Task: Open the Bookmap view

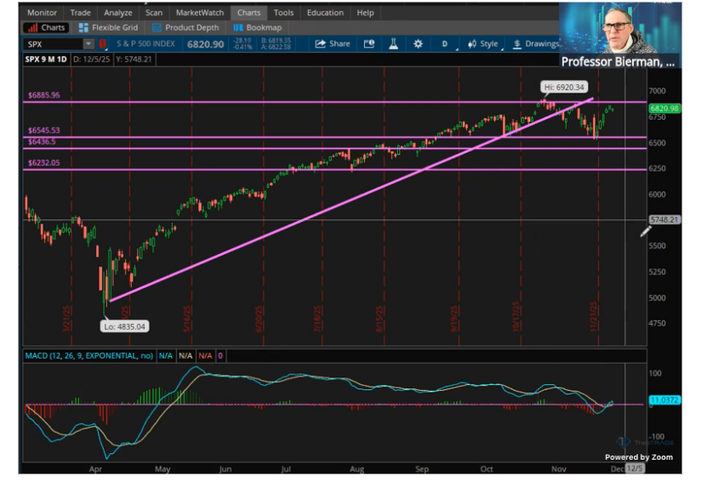Action: (x=257, y=27)
